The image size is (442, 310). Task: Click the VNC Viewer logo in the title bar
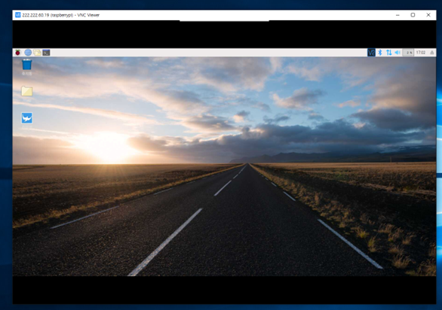pos(18,15)
